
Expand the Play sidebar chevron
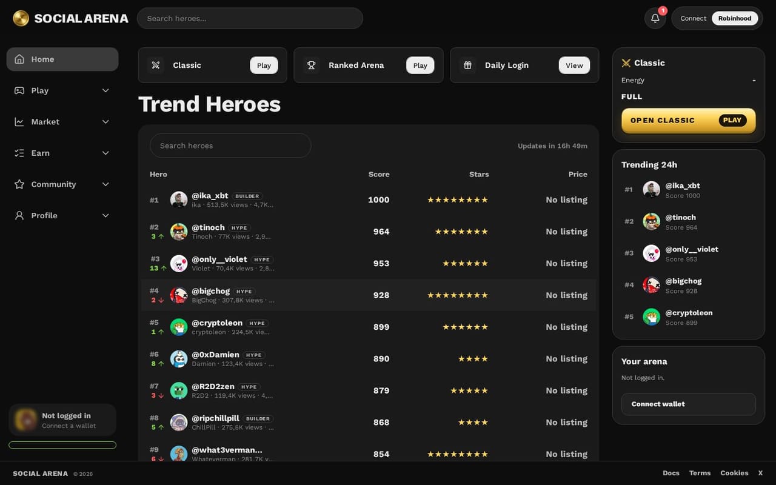(105, 90)
